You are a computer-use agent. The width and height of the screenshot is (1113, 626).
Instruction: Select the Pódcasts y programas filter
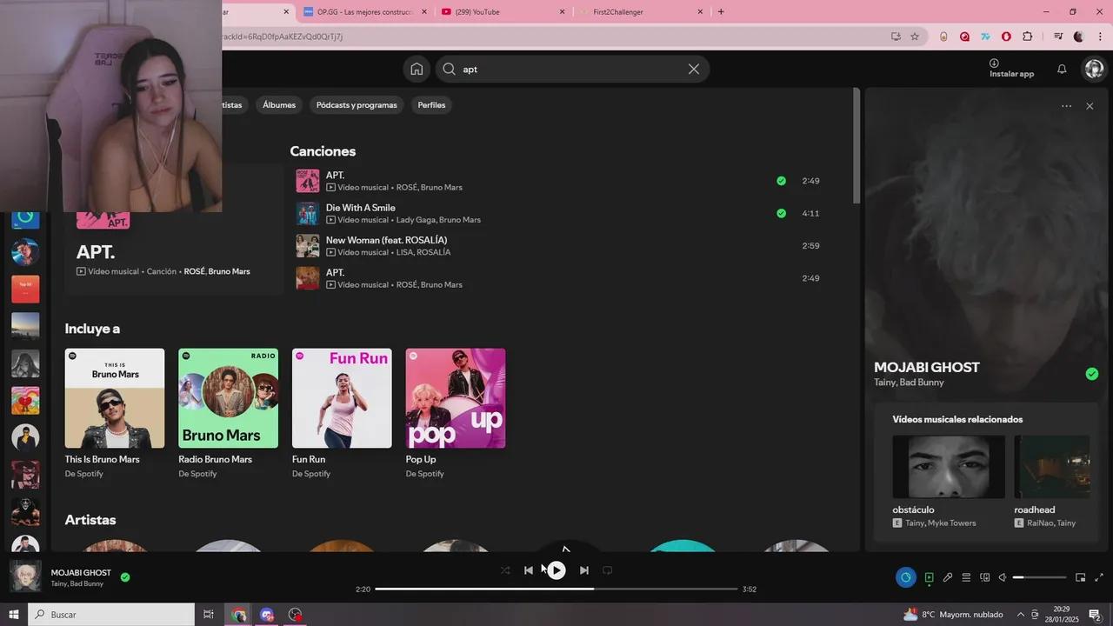(357, 105)
